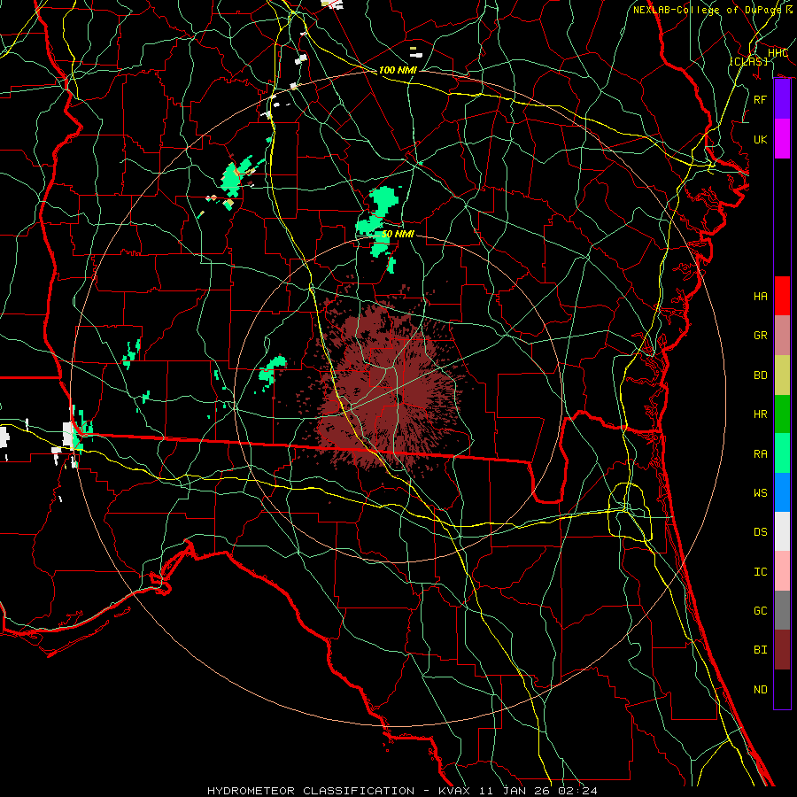Select the salmon GR color swatch

pos(782,336)
